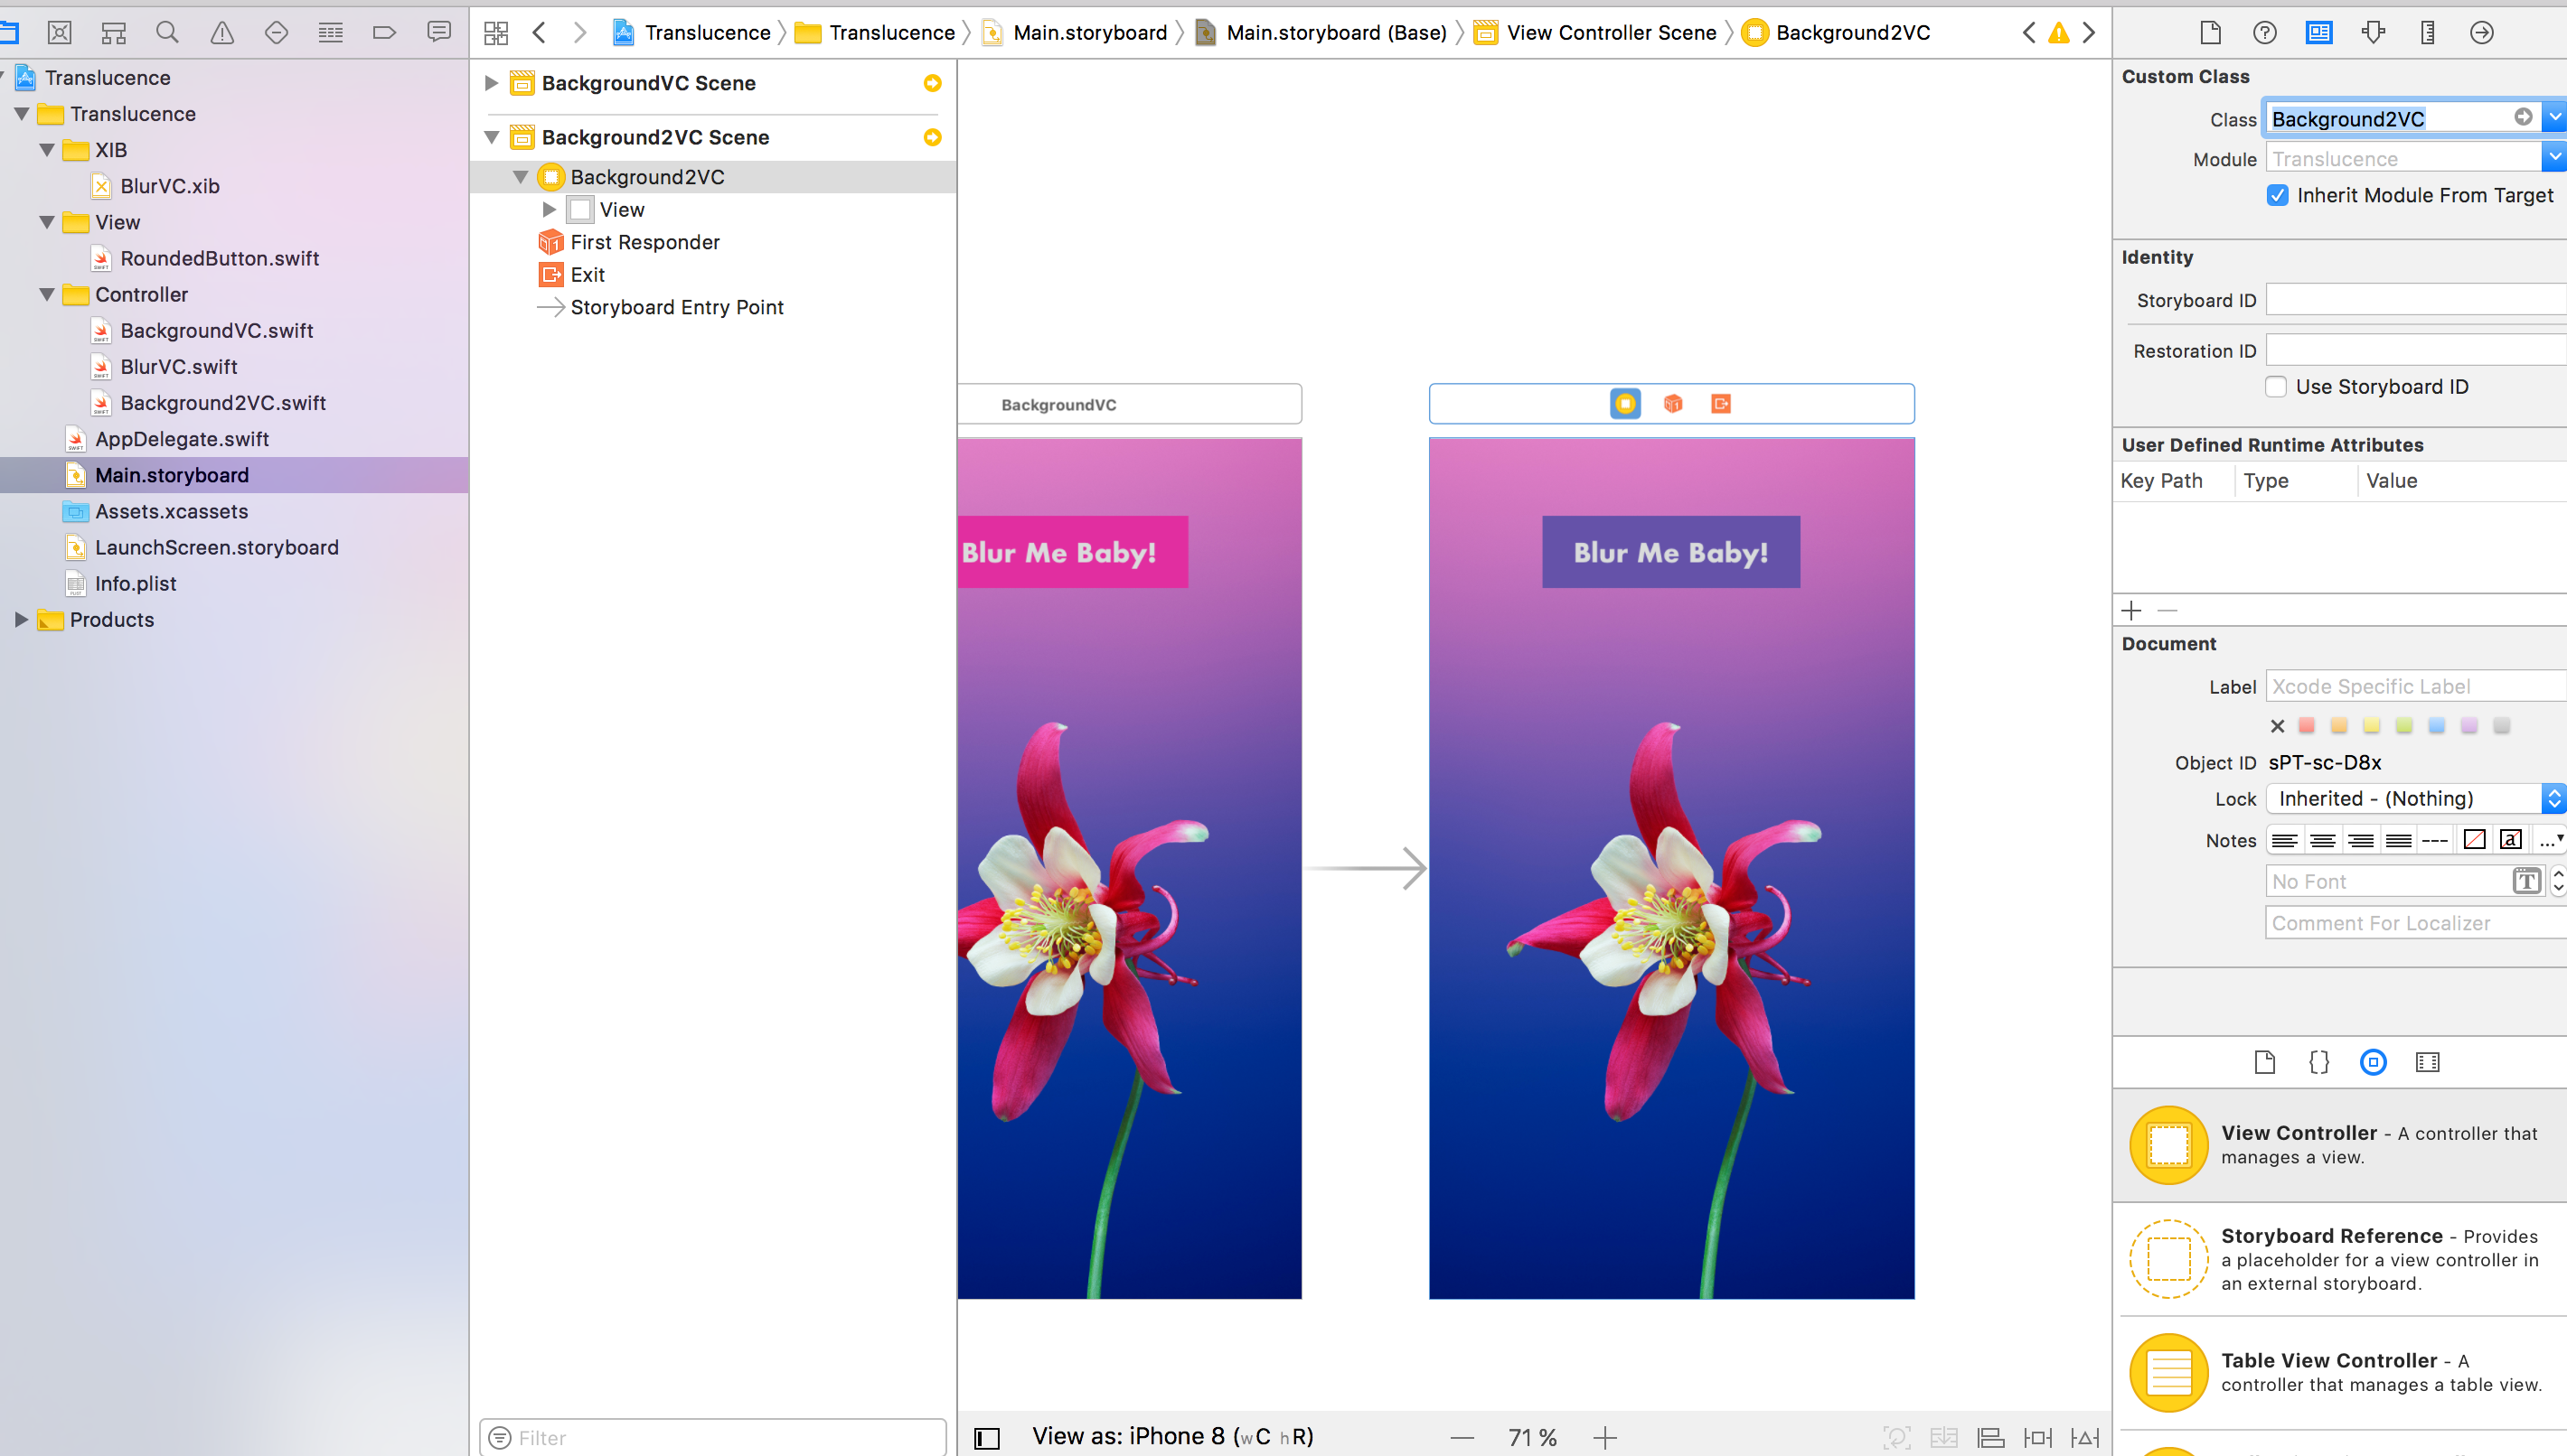Open the Attributes inspector
2567x1456 pixels.
coord(2374,32)
